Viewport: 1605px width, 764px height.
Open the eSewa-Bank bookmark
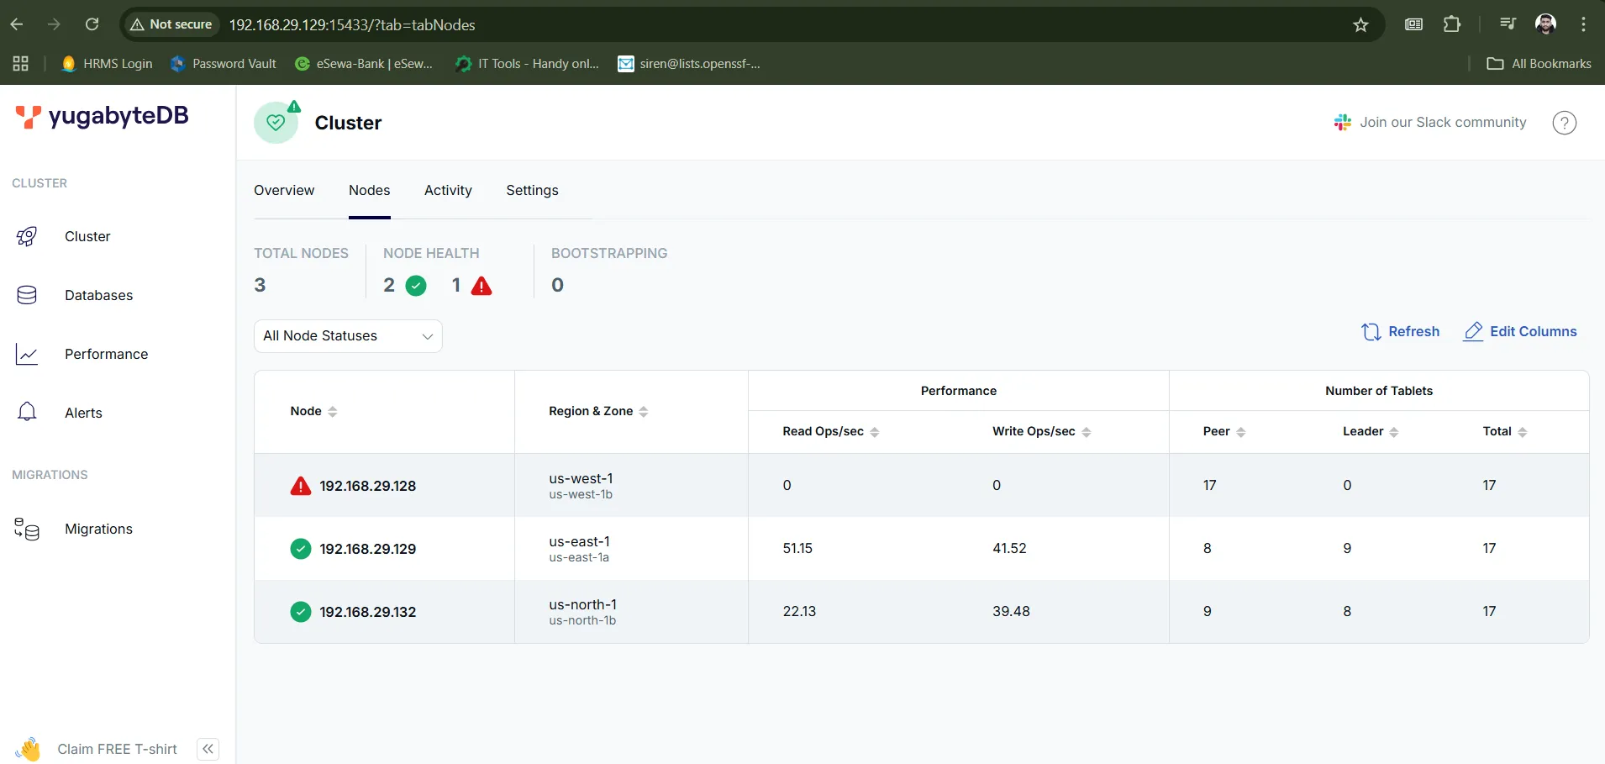(x=364, y=64)
